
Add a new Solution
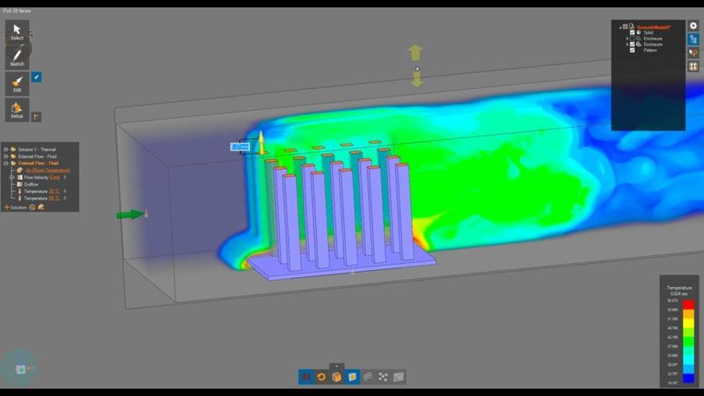click(x=15, y=208)
